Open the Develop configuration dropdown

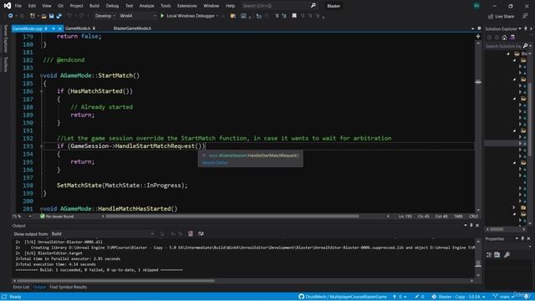click(x=104, y=16)
